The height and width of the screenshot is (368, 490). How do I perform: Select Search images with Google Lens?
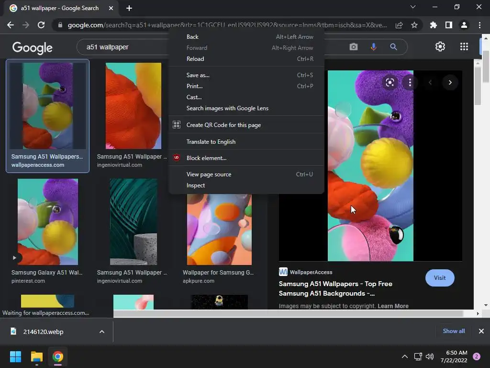tap(246, 108)
